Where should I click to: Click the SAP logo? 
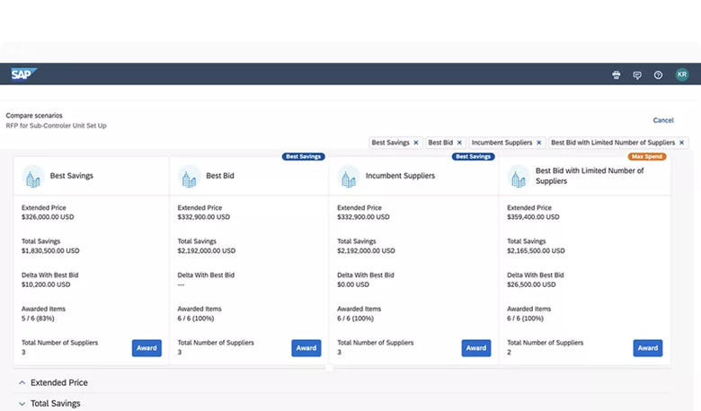(22, 74)
